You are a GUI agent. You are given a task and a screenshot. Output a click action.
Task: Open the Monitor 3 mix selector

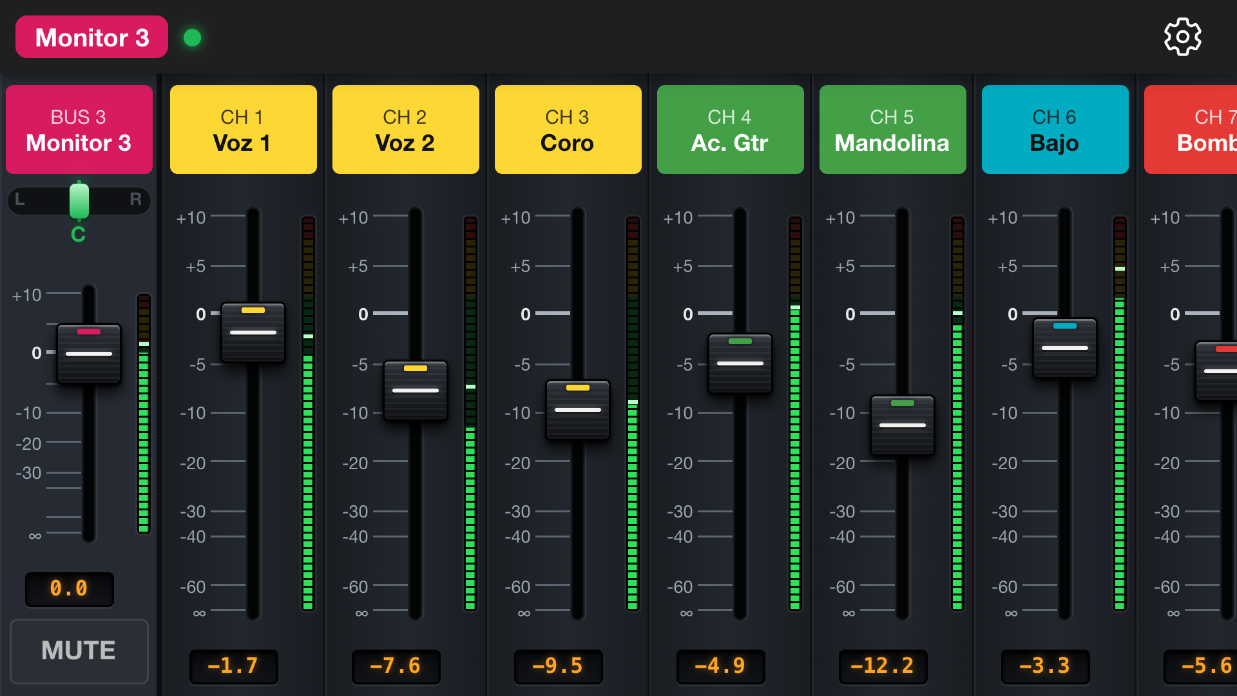(x=91, y=37)
